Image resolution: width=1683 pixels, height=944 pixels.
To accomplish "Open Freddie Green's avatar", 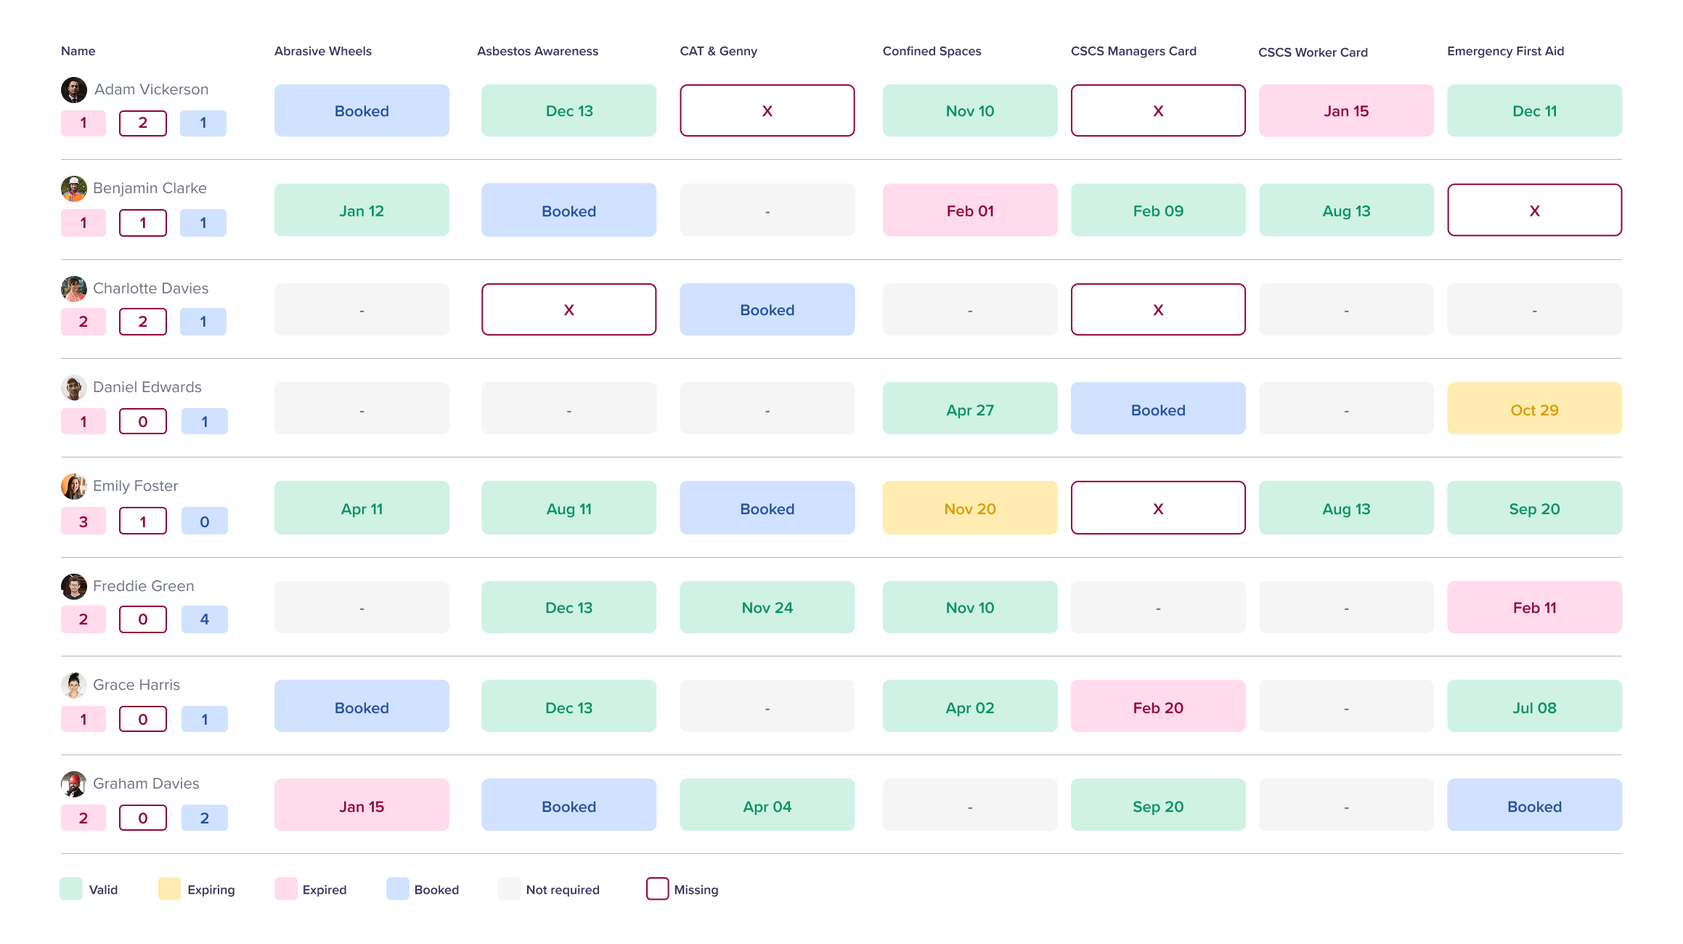I will tap(73, 587).
